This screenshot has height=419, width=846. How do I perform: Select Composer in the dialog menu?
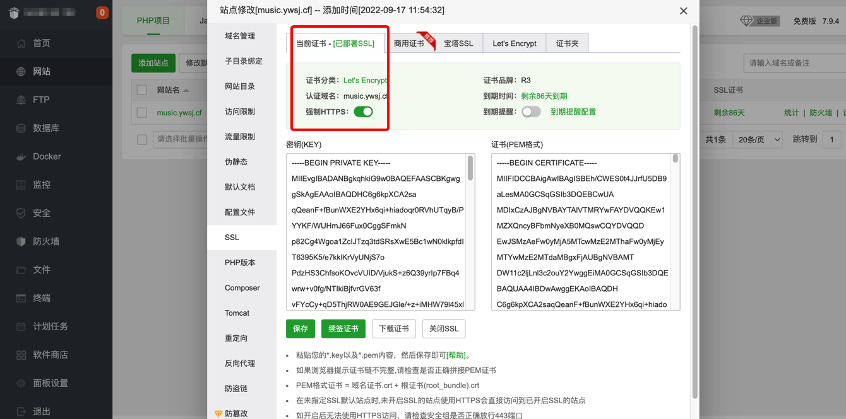point(242,288)
